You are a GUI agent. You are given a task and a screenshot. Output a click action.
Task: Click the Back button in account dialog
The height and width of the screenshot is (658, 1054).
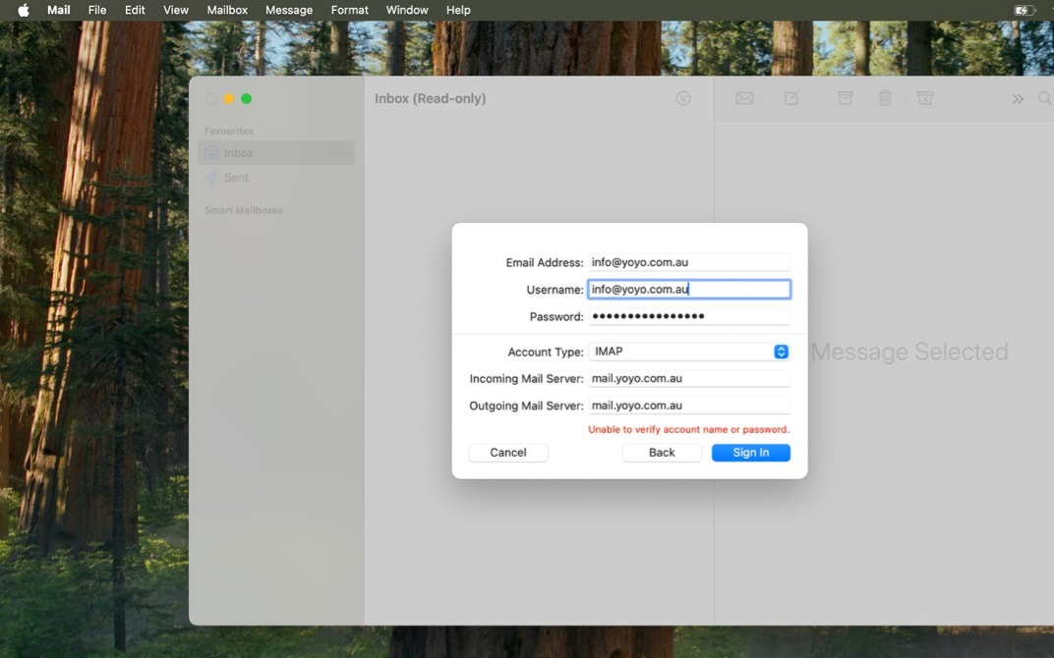click(662, 453)
